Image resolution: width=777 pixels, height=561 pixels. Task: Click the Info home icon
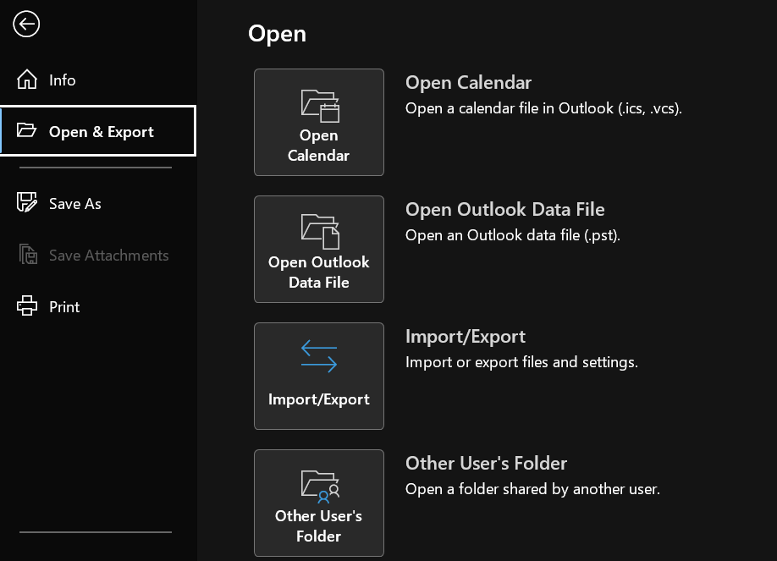(27, 80)
